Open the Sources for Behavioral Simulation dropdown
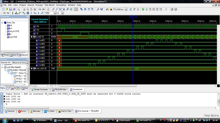Image resolution: width=220 pixels, height=123 pixels. (x=27, y=63)
